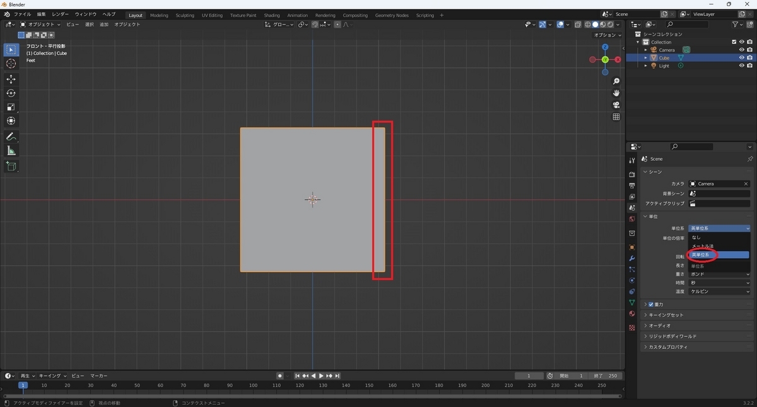The image size is (757, 407).
Task: Click the 終了 end frame field
Action: 606,376
